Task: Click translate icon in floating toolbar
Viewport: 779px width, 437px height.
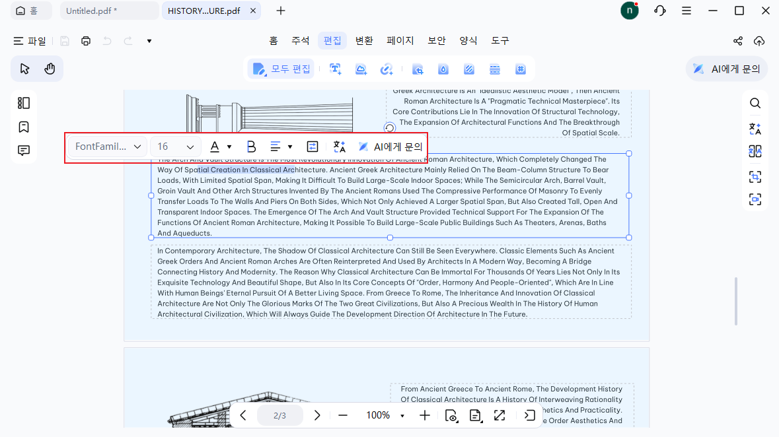Action: click(x=340, y=147)
